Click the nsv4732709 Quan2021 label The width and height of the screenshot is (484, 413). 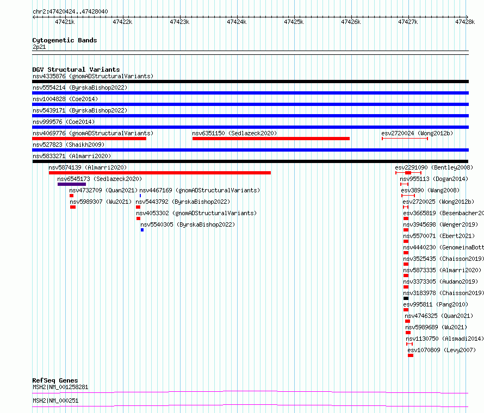pos(103,190)
